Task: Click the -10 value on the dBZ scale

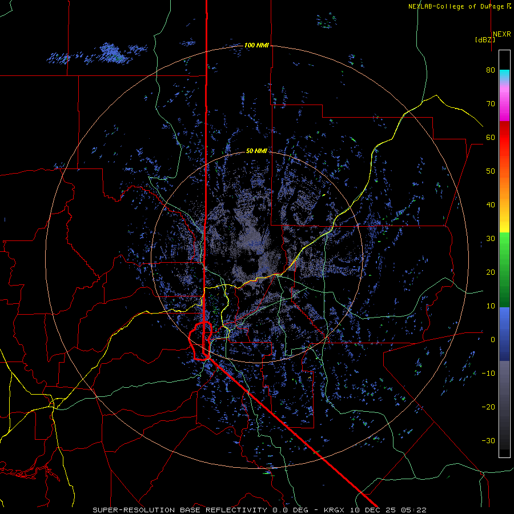Action: (x=488, y=374)
